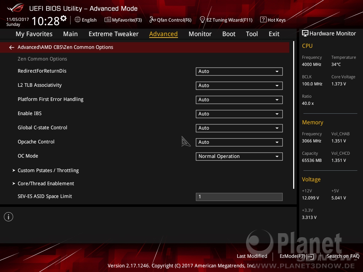The width and height of the screenshot is (363, 272).
Task: Click SEV-ES ASID Space Limit input field
Action: 239,197
